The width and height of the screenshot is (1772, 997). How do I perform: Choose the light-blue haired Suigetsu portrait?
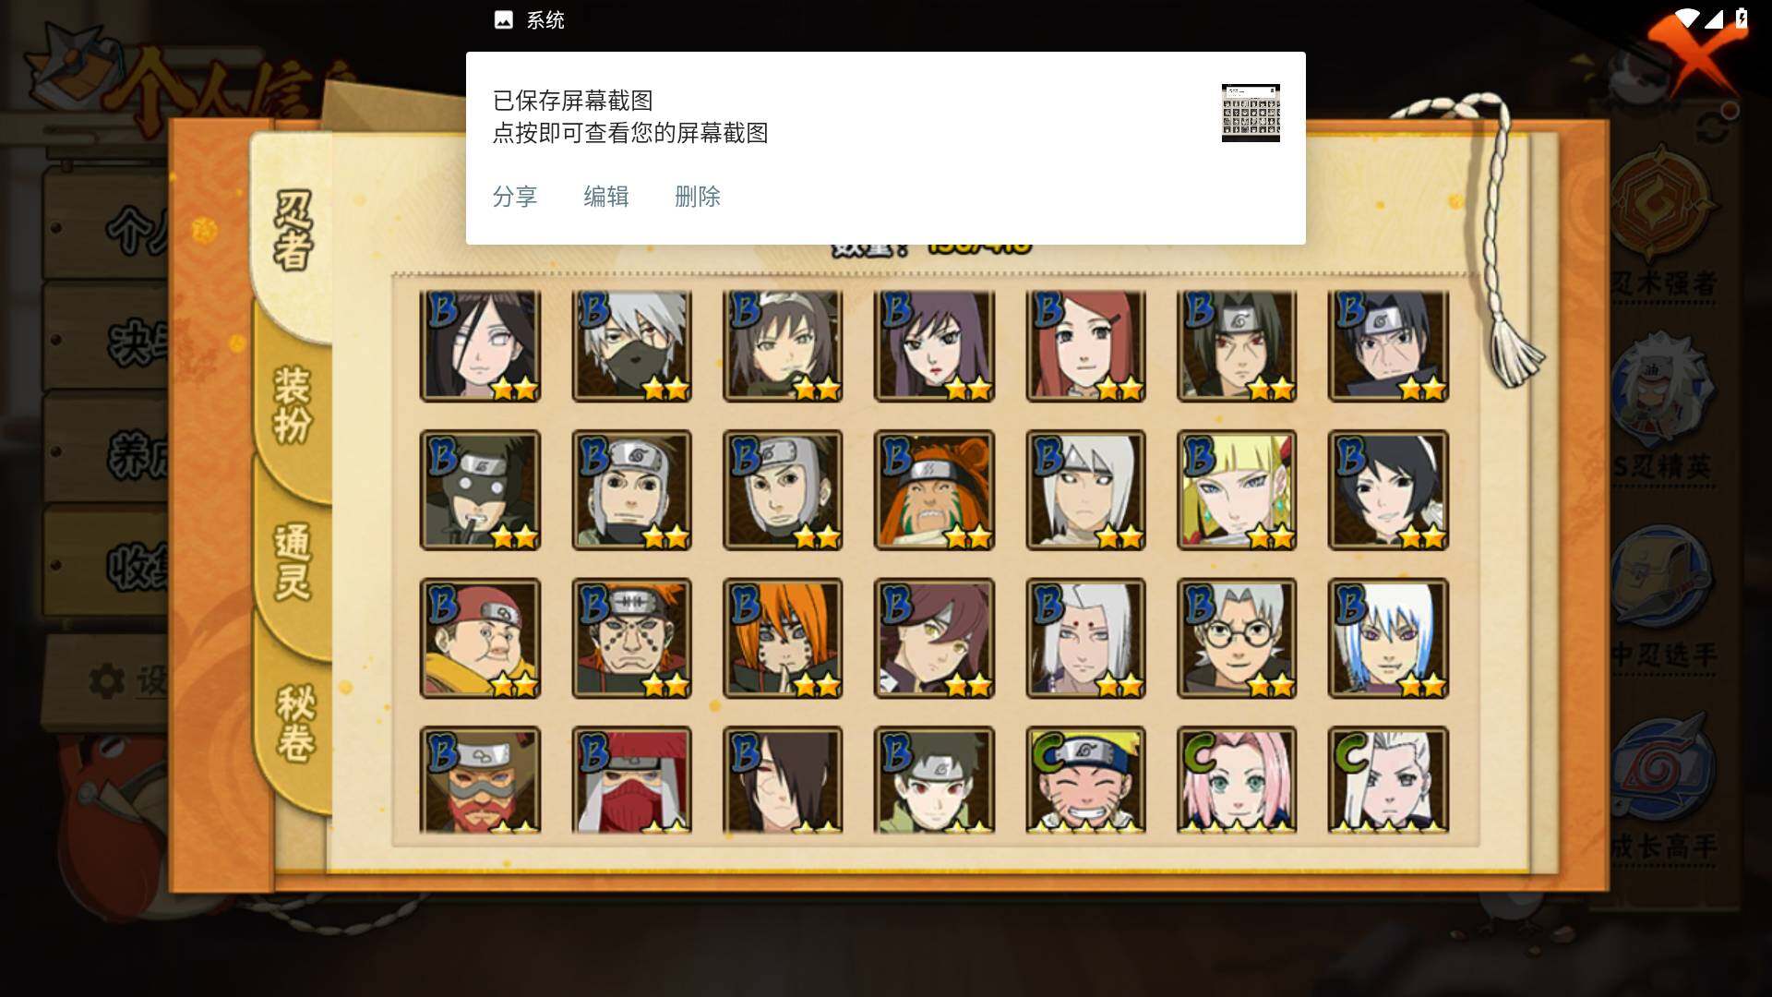click(1388, 638)
